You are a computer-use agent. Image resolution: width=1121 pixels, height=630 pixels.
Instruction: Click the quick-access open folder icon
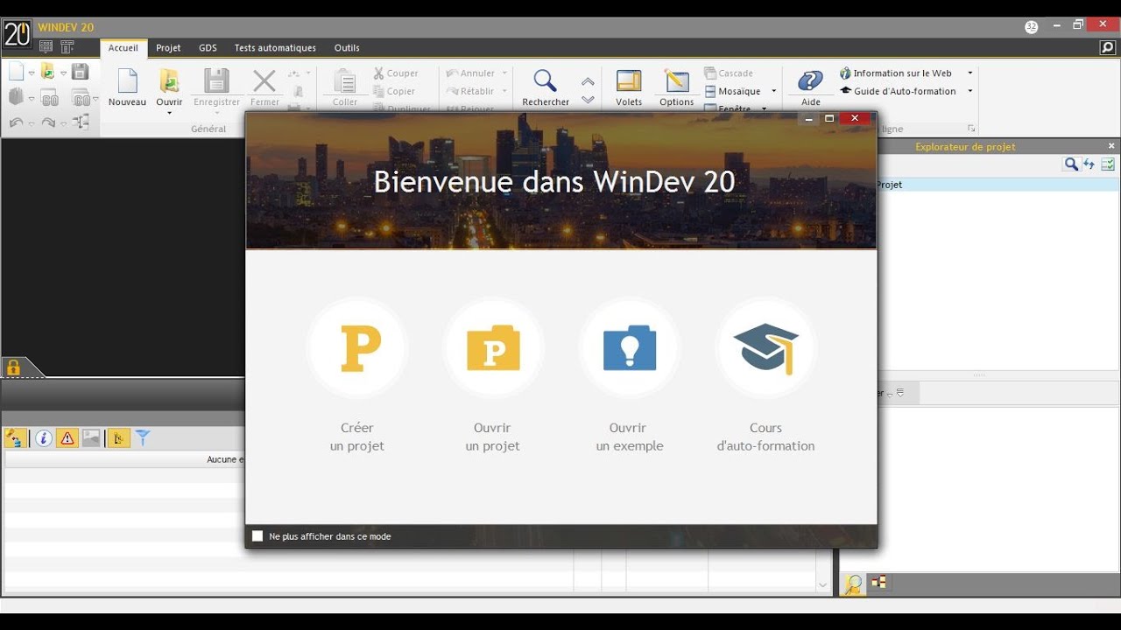[x=48, y=72]
